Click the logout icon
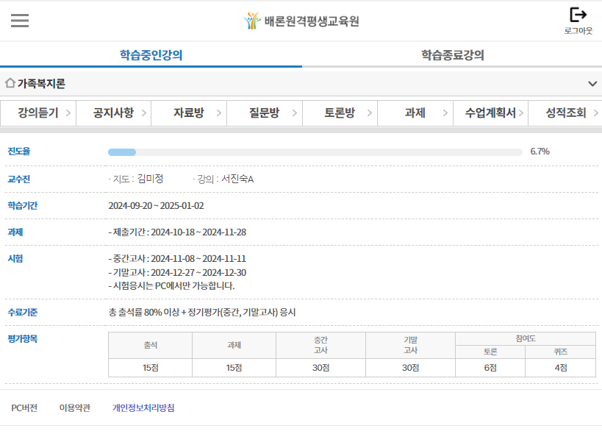602x434 pixels. click(x=578, y=15)
